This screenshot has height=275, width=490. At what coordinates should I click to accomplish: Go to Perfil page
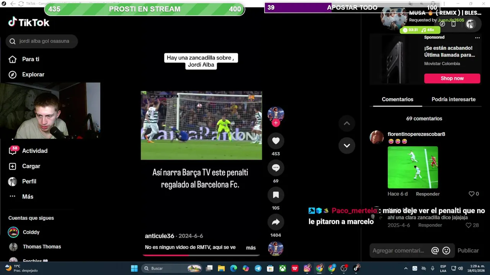coord(22,181)
